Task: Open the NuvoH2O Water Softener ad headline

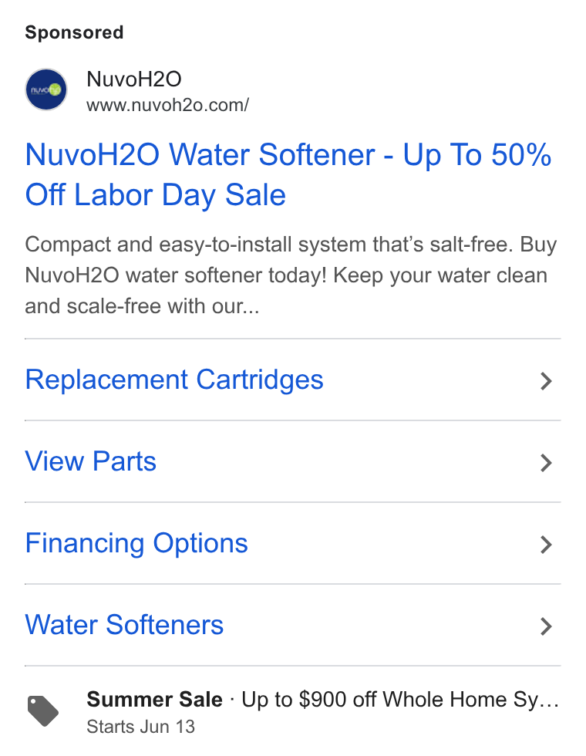Action: 288,174
